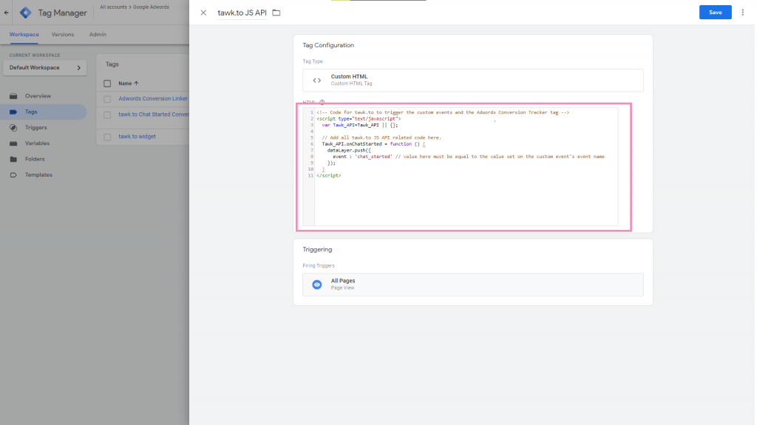Click the back arrow beside Tag Manager logo
This screenshot has height=425, width=757.
[6, 13]
